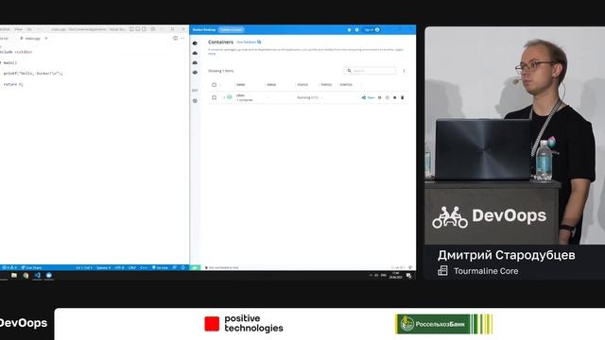This screenshot has height=340, width=605.
Task: Switch to Docker Desktop from Windows taskbar
Action: [x=49, y=275]
